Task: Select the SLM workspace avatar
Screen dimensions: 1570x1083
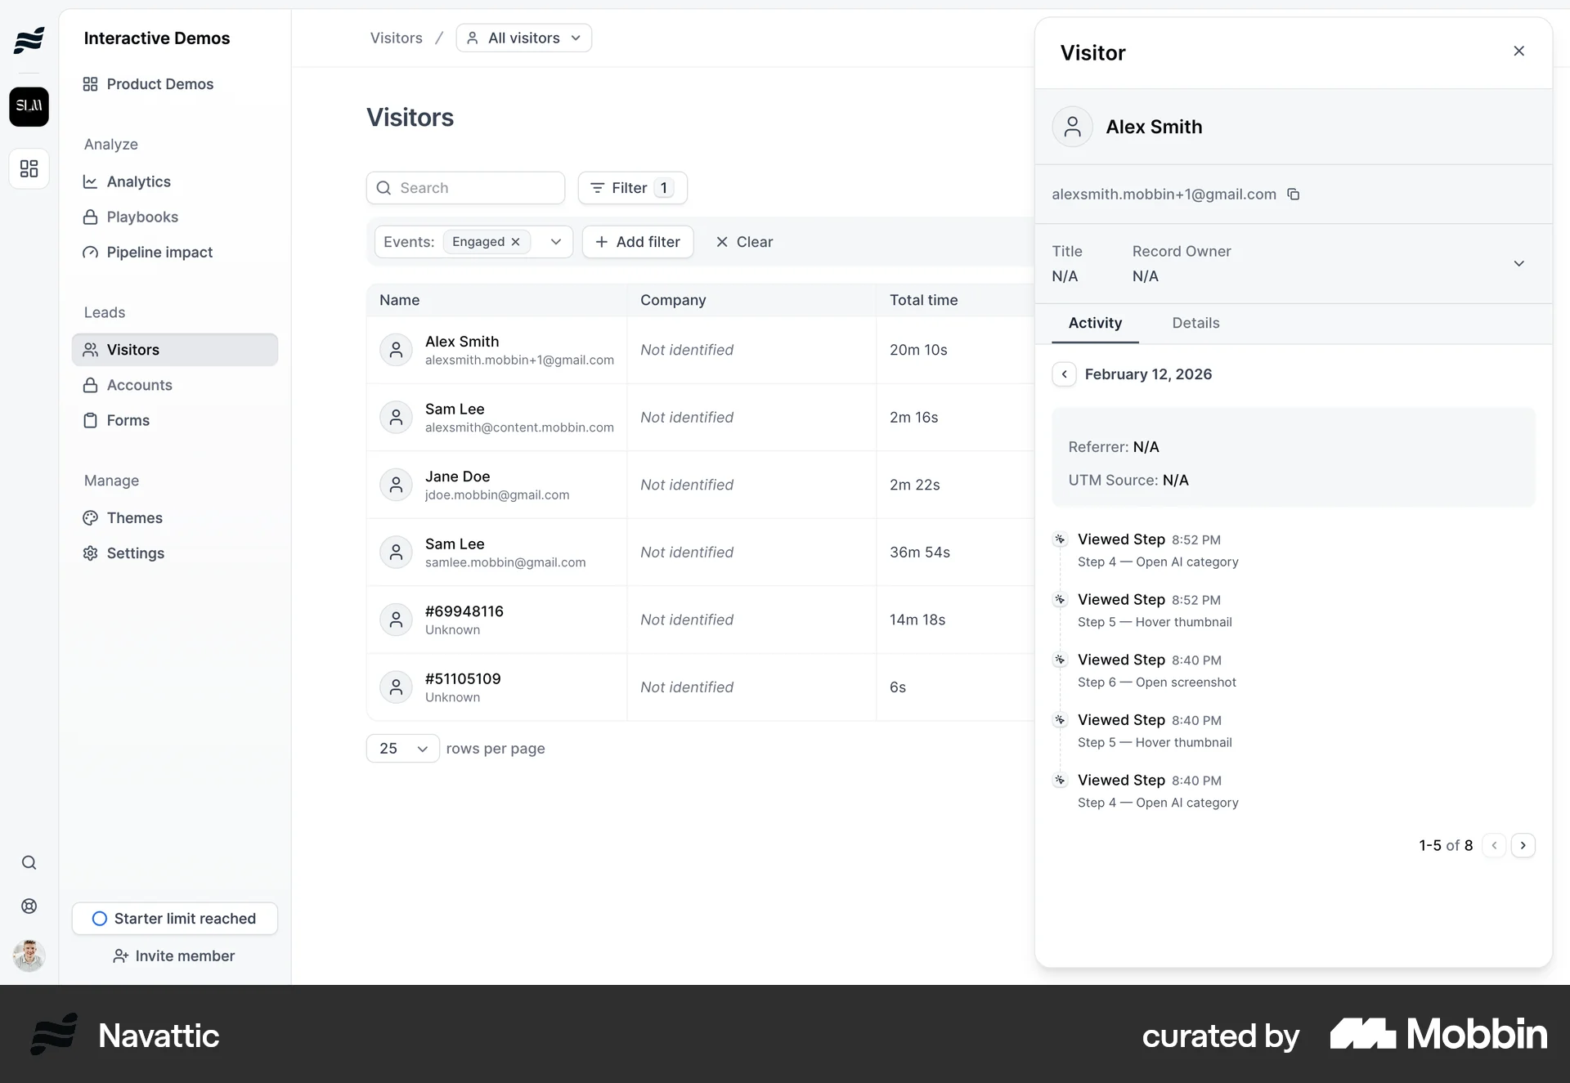Action: (29, 106)
